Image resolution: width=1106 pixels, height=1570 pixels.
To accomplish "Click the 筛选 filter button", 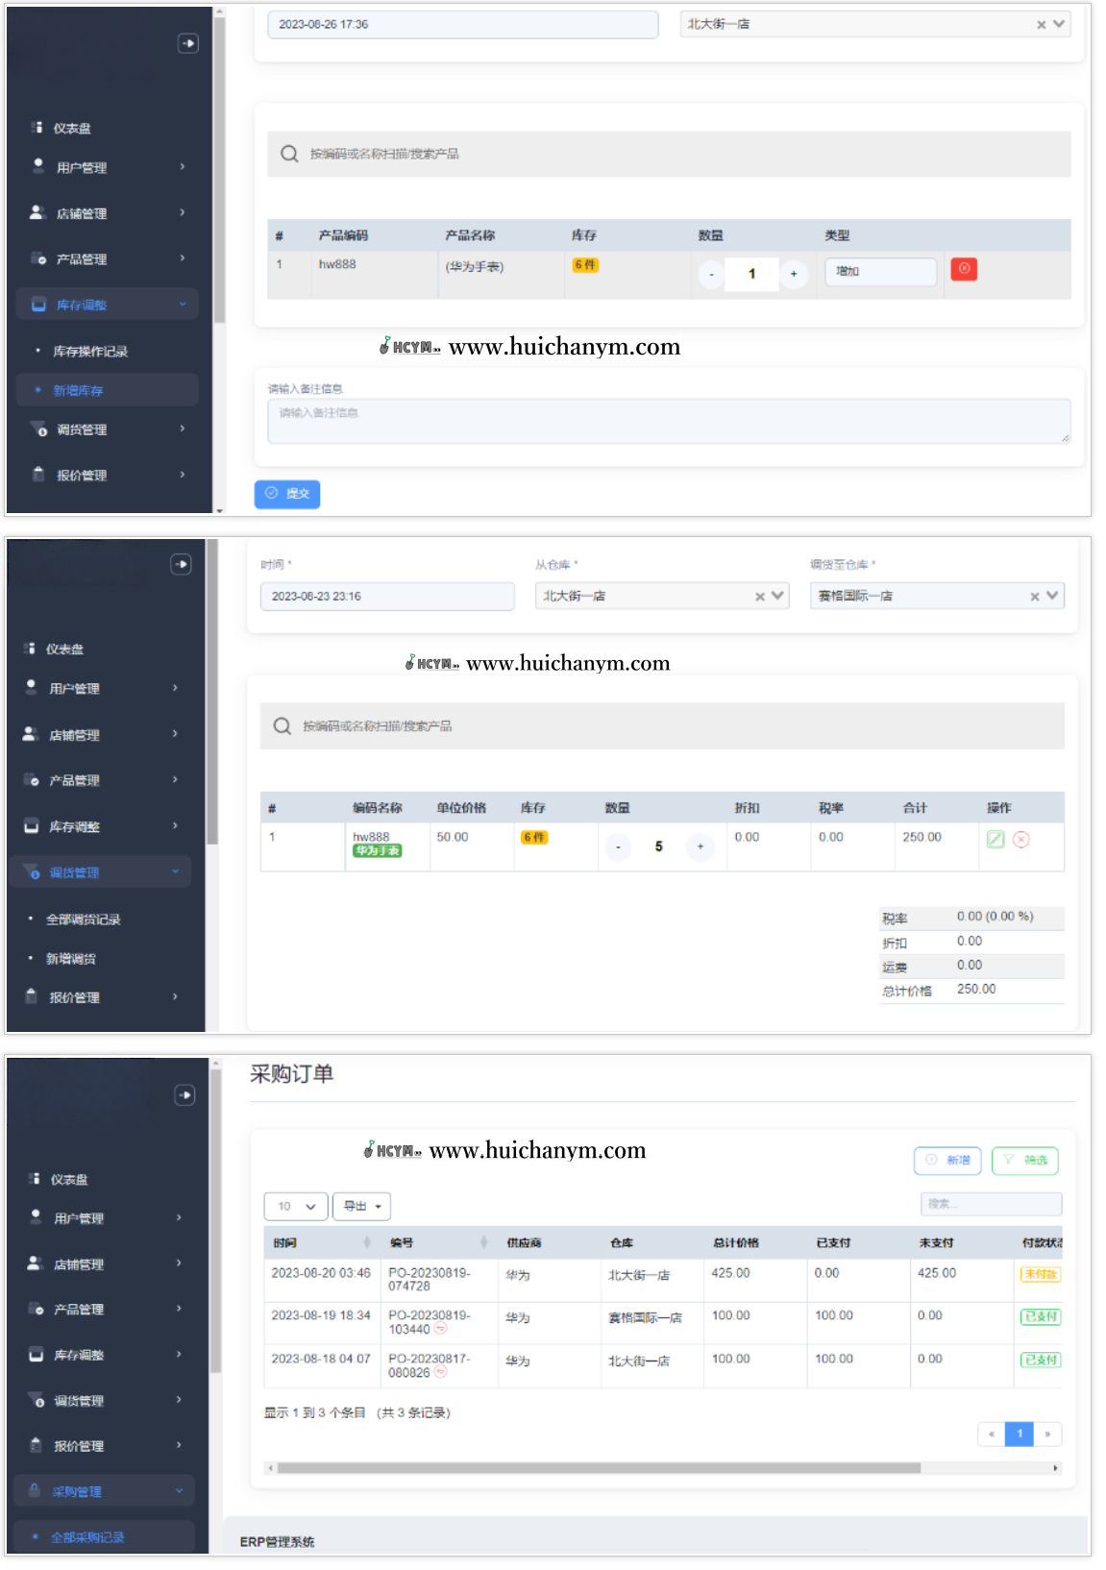I will 1025,1161.
